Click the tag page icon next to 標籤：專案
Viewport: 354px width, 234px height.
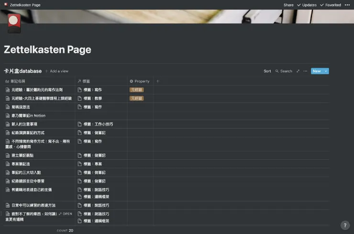tap(79, 164)
